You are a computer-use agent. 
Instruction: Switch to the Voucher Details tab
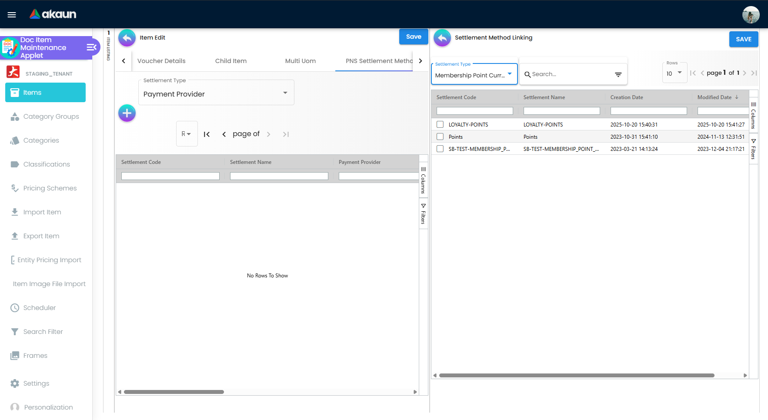[161, 61]
